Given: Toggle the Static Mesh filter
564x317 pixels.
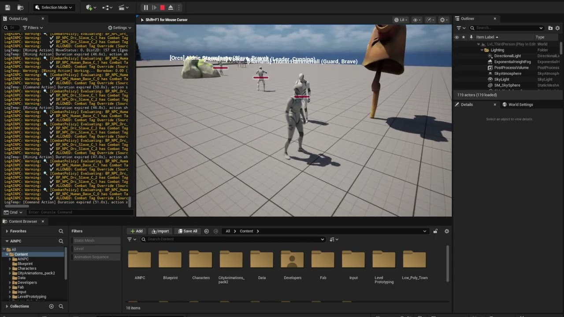Looking at the screenshot, I should tap(96, 241).
